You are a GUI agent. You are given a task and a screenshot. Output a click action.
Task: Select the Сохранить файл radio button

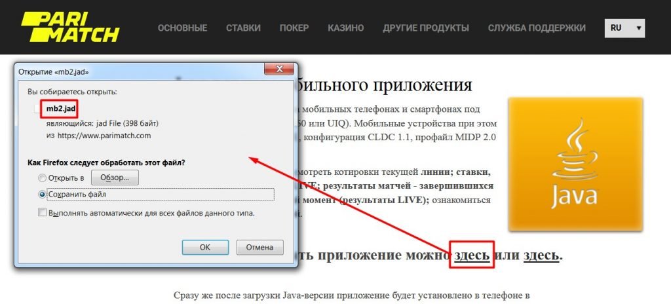click(x=42, y=195)
